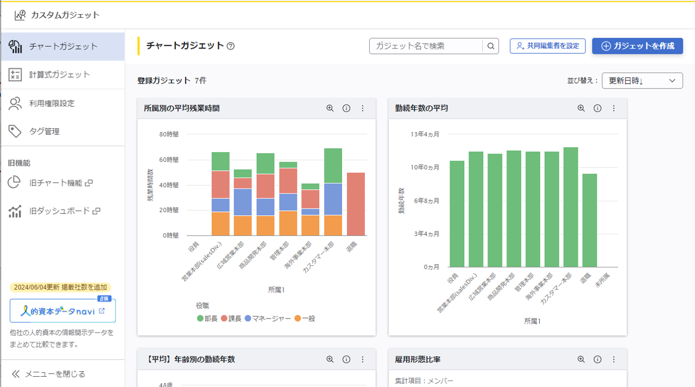Screen dimensions: 695x387
Task: Focus the ガジェット名で検索 search field
Action: coord(426,46)
